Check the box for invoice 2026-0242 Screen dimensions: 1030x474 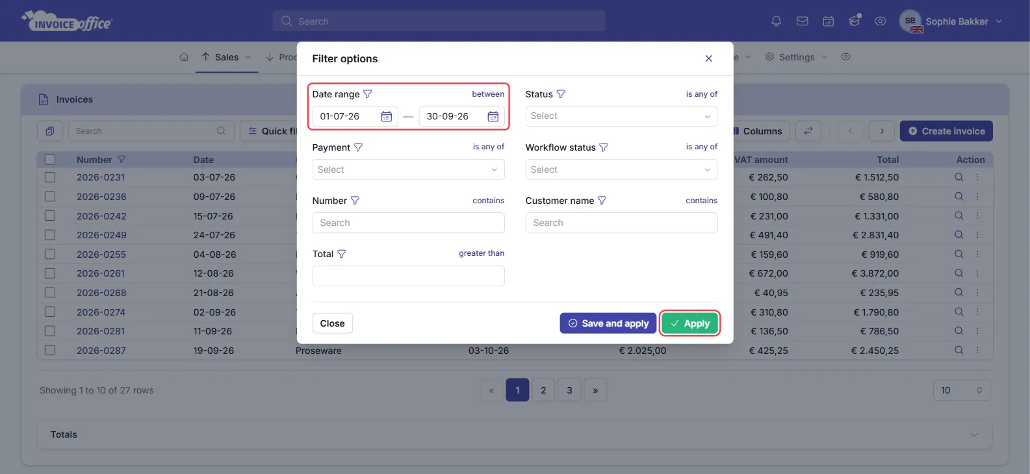point(50,216)
